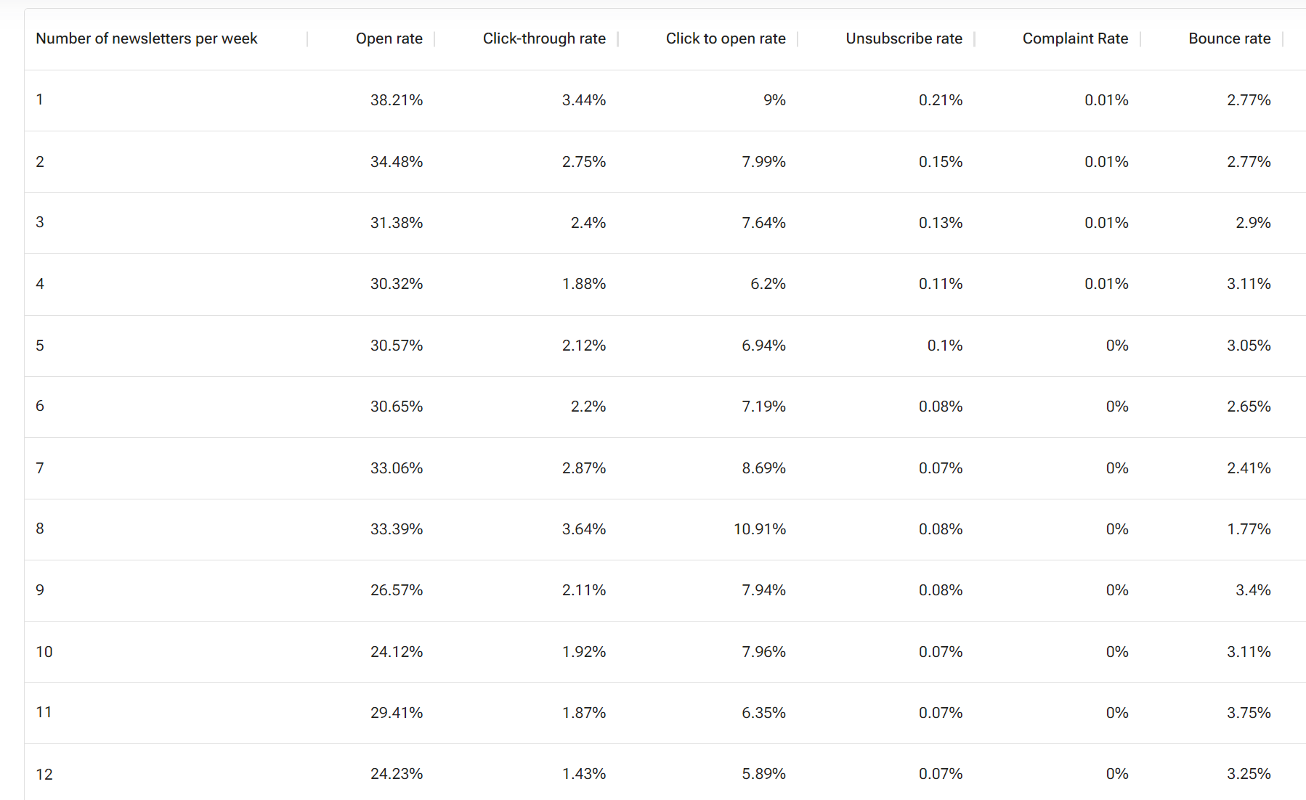Click the Click-through rate column header
Image resolution: width=1306 pixels, height=800 pixels.
pyautogui.click(x=543, y=38)
